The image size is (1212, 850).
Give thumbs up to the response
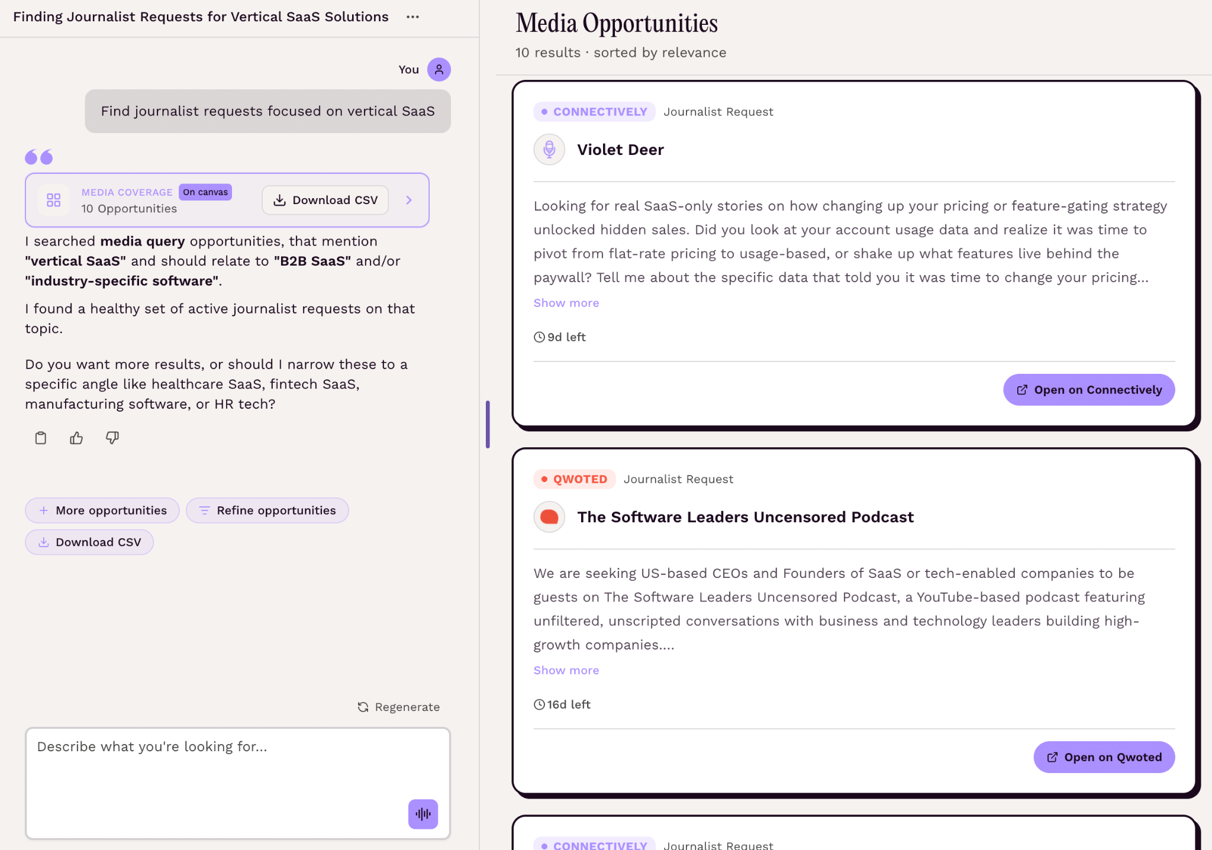76,438
